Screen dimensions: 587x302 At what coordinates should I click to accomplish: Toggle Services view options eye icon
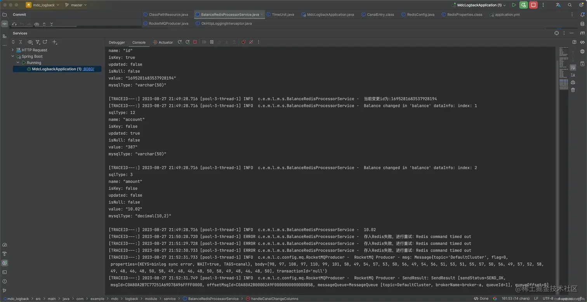click(30, 42)
